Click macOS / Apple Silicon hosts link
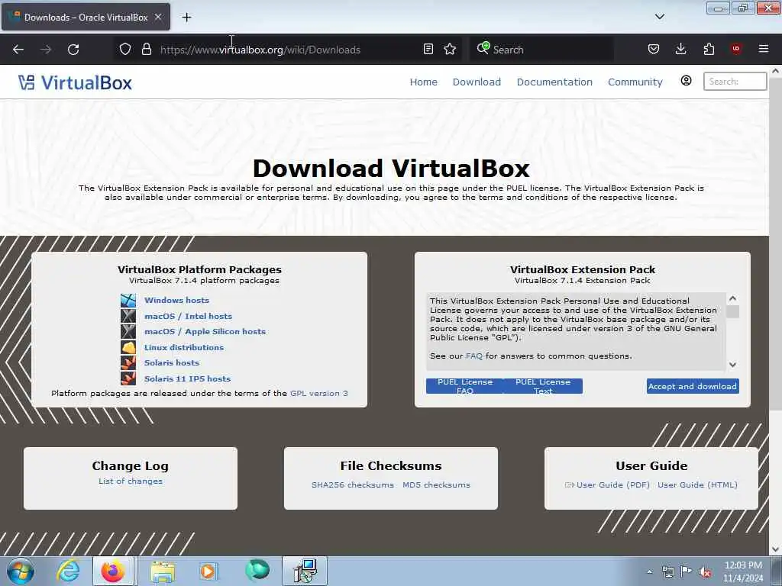The height and width of the screenshot is (586, 782). pyautogui.click(x=205, y=331)
